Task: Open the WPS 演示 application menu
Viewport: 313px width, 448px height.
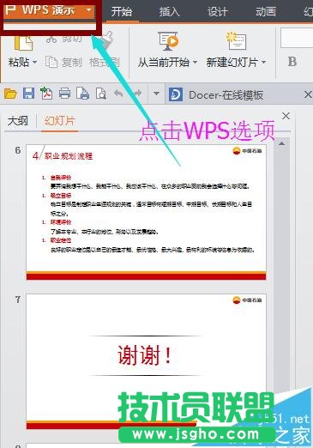Action: tap(49, 10)
